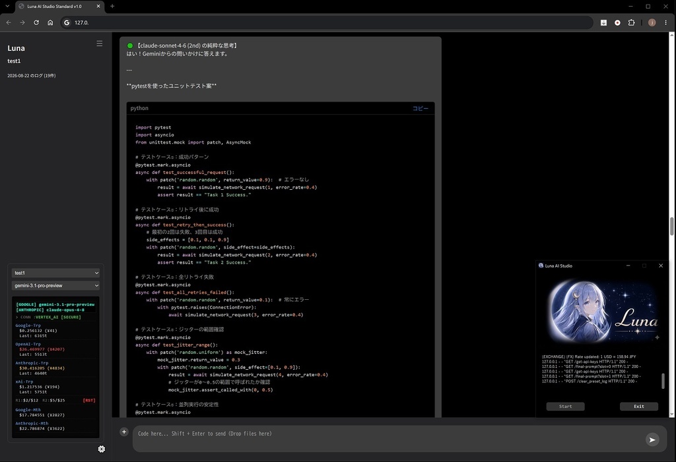The height and width of the screenshot is (462, 676).
Task: Click the 'R1:$2/$12' rate text
Action: 26,401
